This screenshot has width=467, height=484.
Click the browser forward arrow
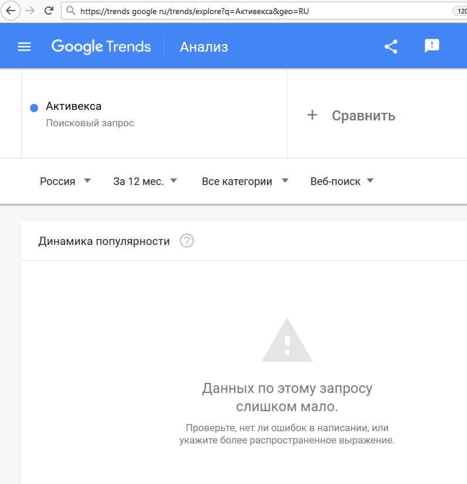30,11
